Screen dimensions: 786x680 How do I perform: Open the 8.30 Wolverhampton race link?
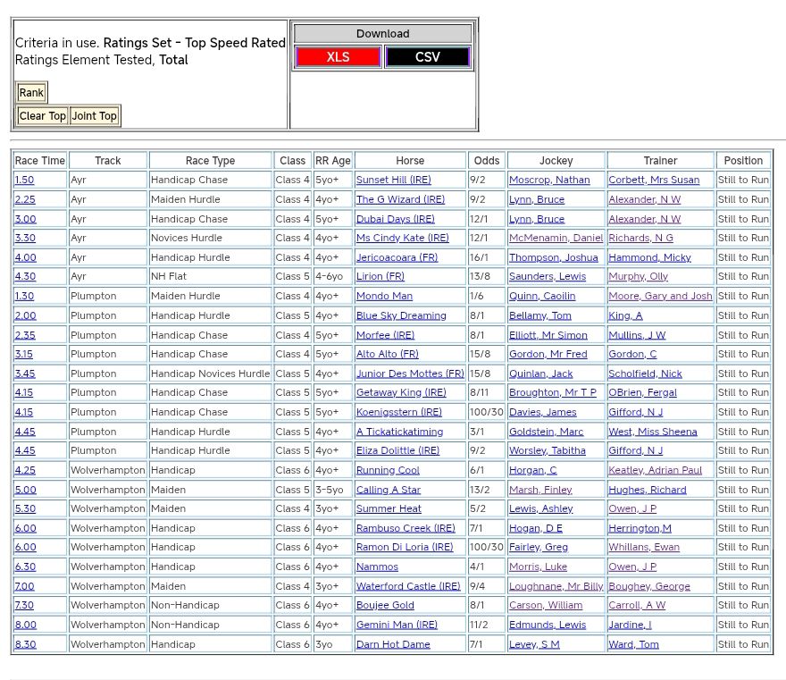pyautogui.click(x=25, y=644)
